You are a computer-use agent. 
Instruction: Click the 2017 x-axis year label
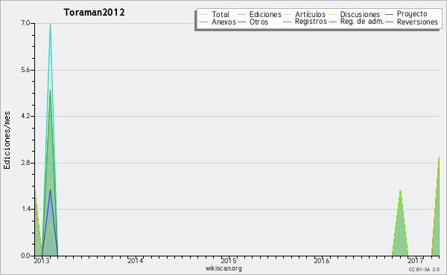tap(415, 260)
